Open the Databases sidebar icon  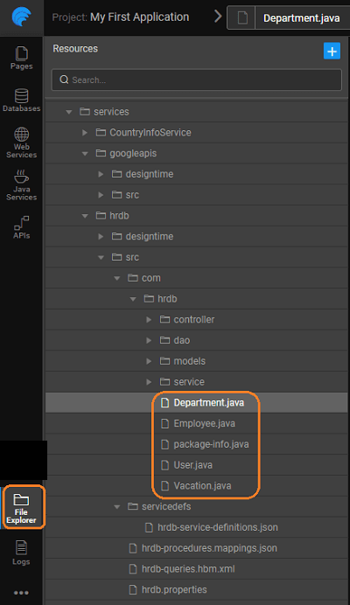[x=21, y=101]
